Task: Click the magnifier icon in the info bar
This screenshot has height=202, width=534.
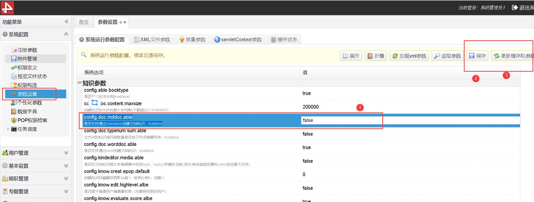Action: coord(84,55)
